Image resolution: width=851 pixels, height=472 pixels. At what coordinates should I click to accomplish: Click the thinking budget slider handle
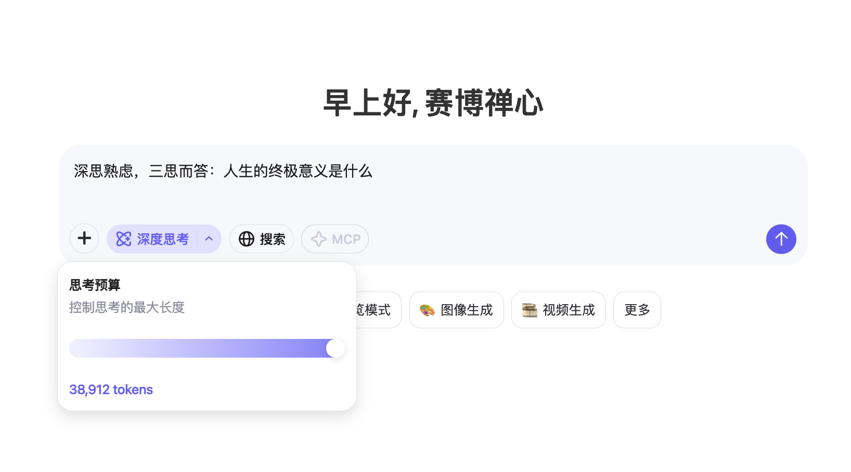[336, 348]
